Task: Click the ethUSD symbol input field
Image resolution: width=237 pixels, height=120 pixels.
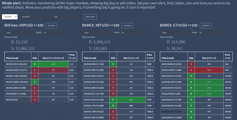Action: [x=35, y=17]
